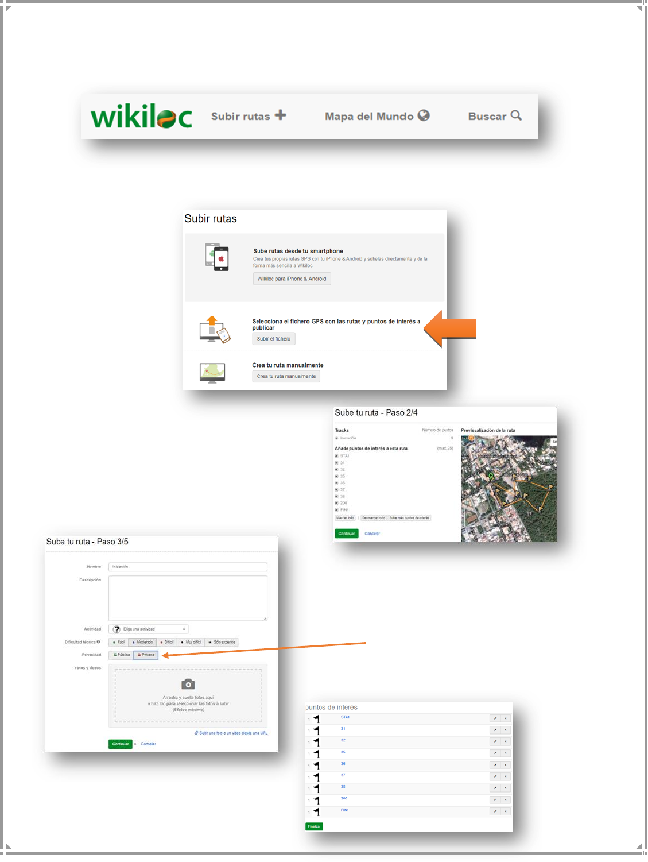Select Muy difícil difficulty
The width and height of the screenshot is (648, 862).
[x=191, y=642]
